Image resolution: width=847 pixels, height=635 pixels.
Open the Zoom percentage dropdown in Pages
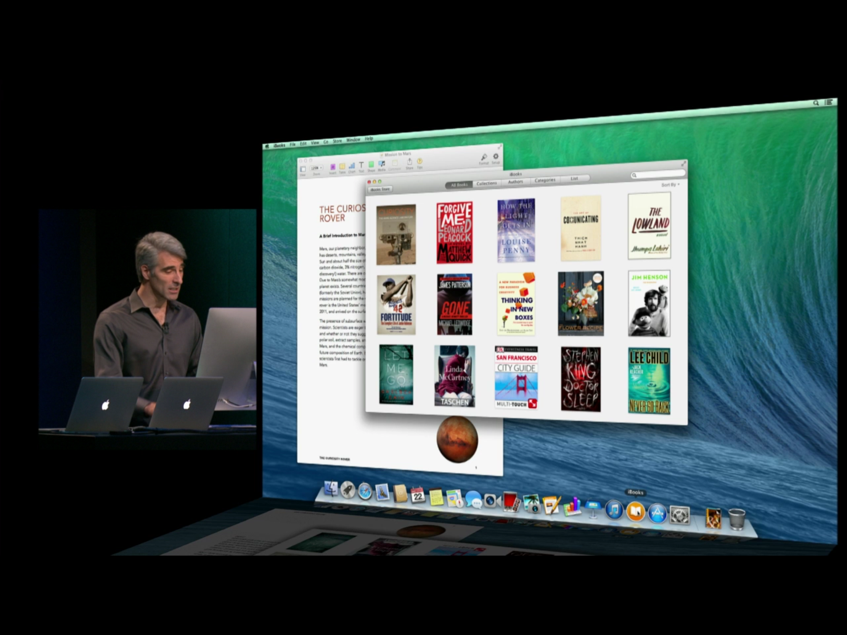[x=316, y=168]
